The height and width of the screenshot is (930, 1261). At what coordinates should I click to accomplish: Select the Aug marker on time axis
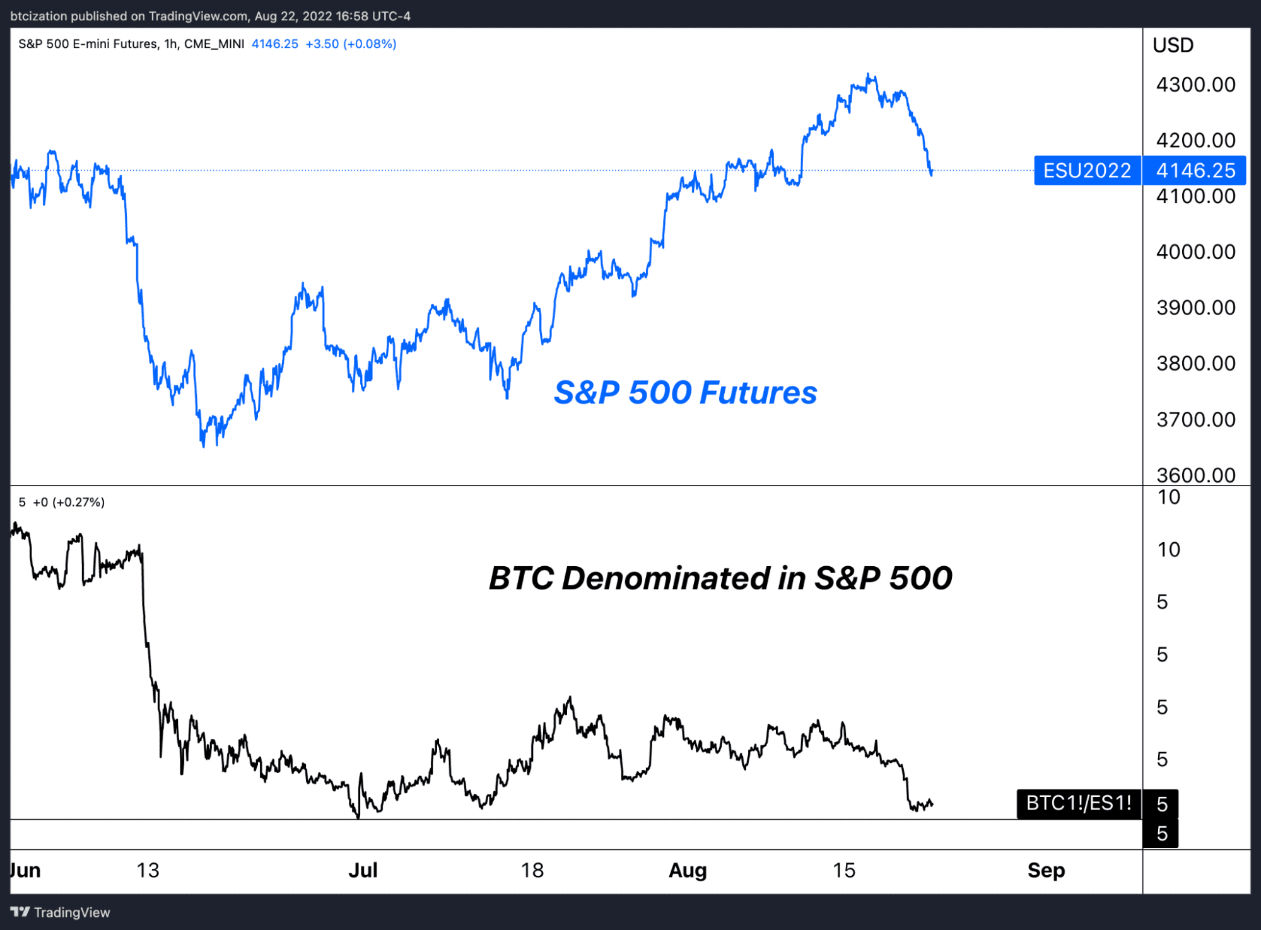pos(688,870)
